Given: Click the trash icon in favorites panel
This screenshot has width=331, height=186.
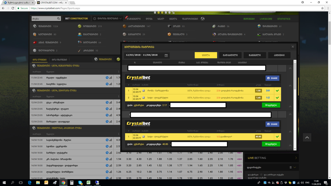Looking at the screenshot, I should [x=290, y=167].
